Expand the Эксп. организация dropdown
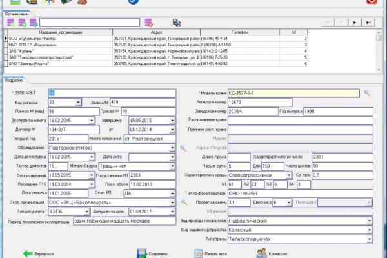Image resolution: width=387 pixels, height=258 pixels. 172,203
